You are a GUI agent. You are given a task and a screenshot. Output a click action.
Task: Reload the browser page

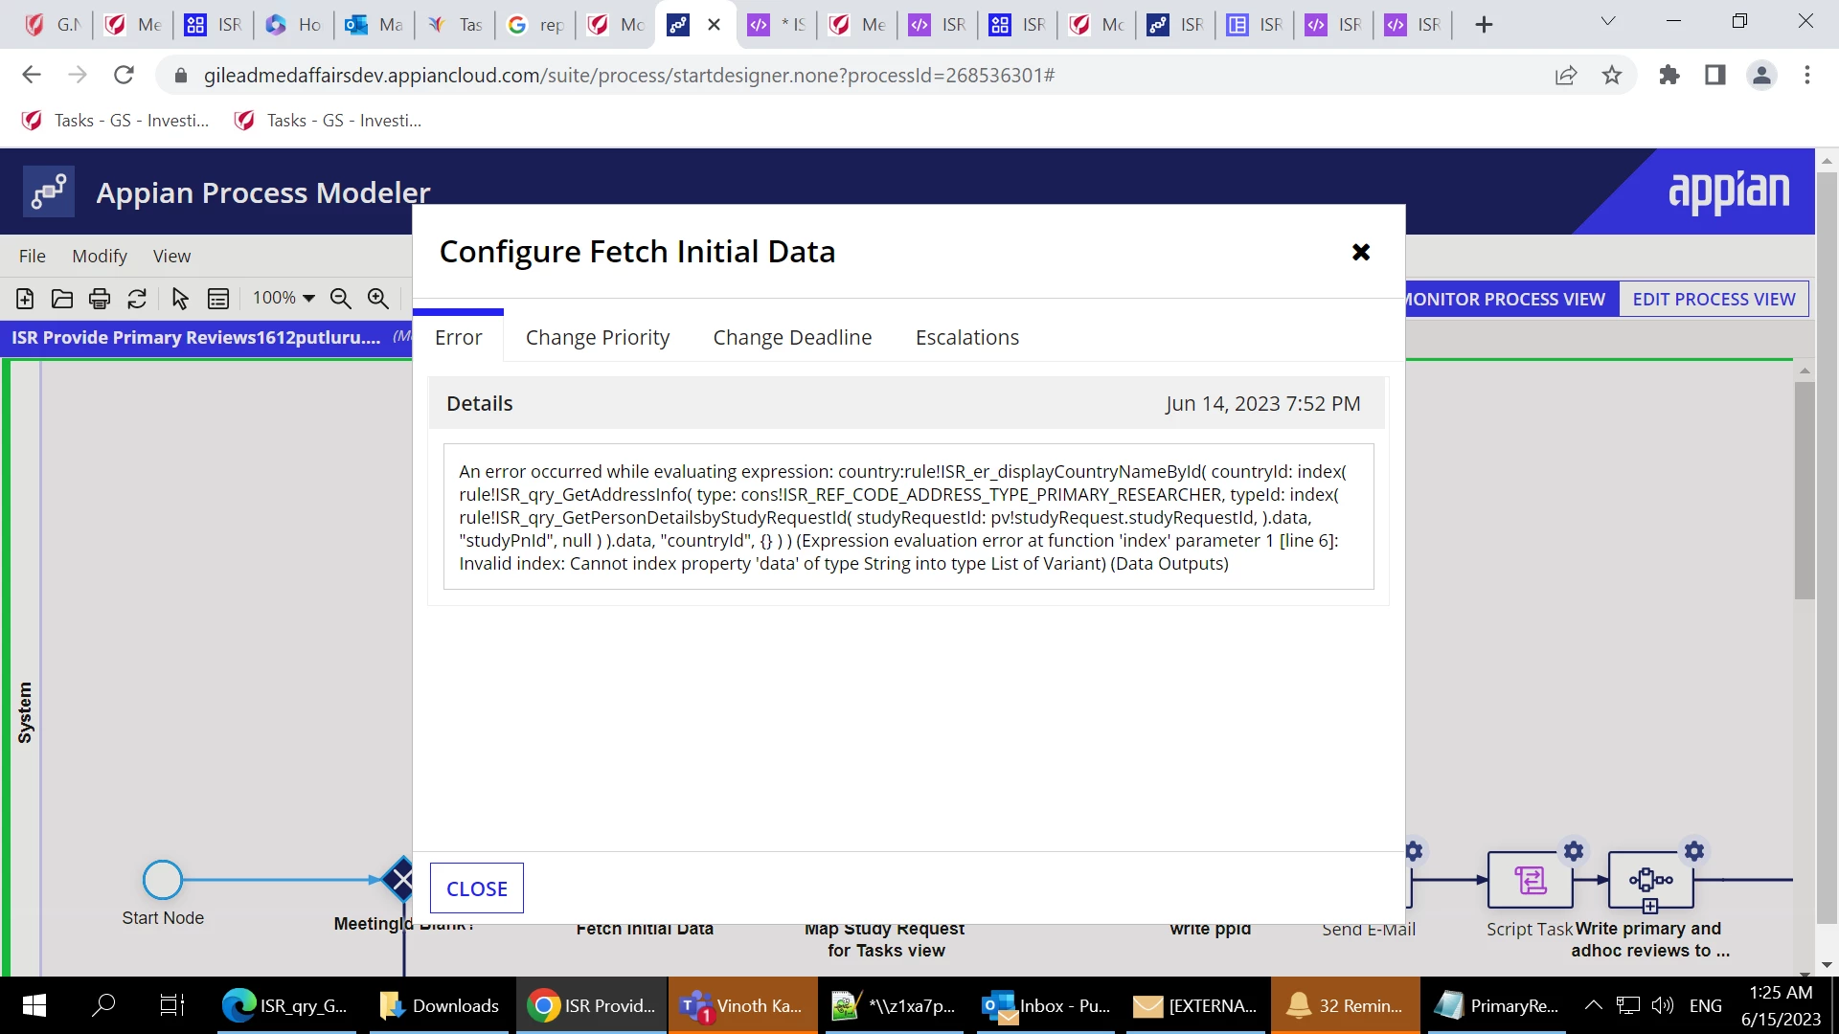point(124,75)
